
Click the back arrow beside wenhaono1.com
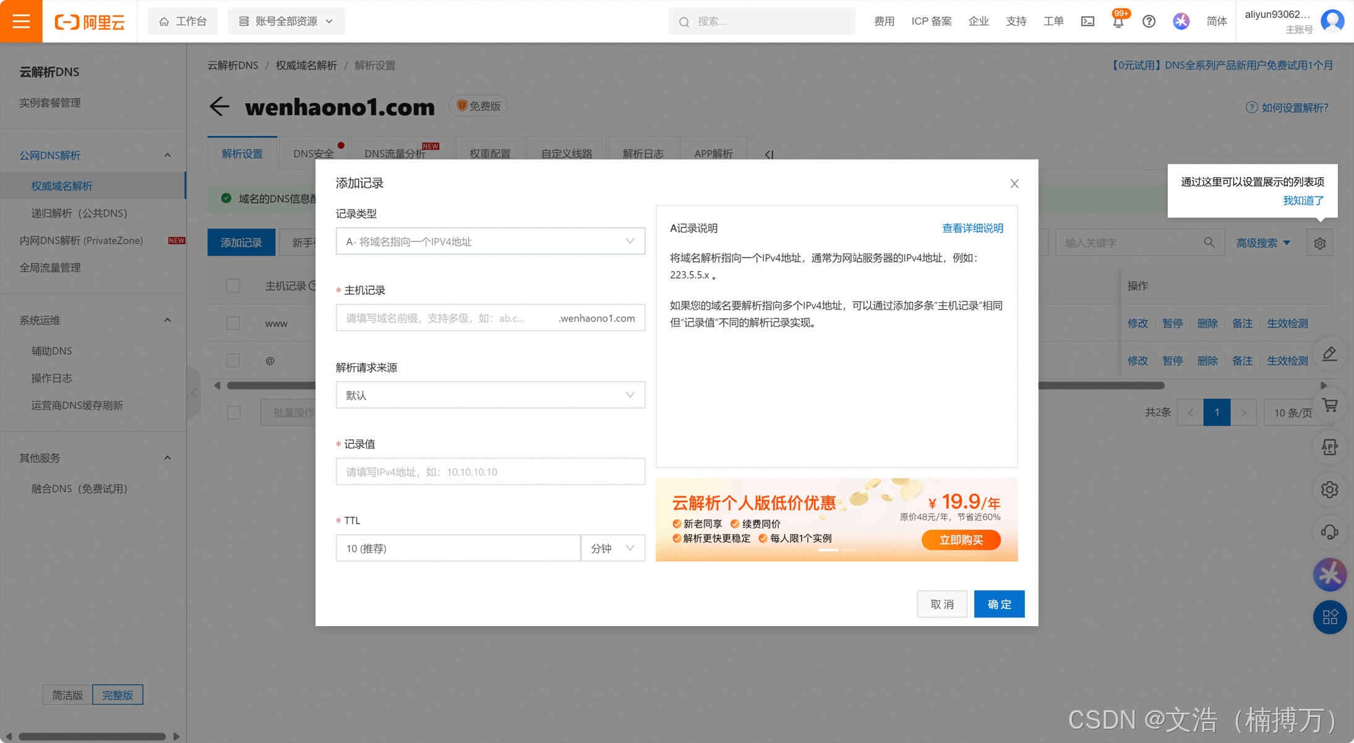(x=219, y=106)
